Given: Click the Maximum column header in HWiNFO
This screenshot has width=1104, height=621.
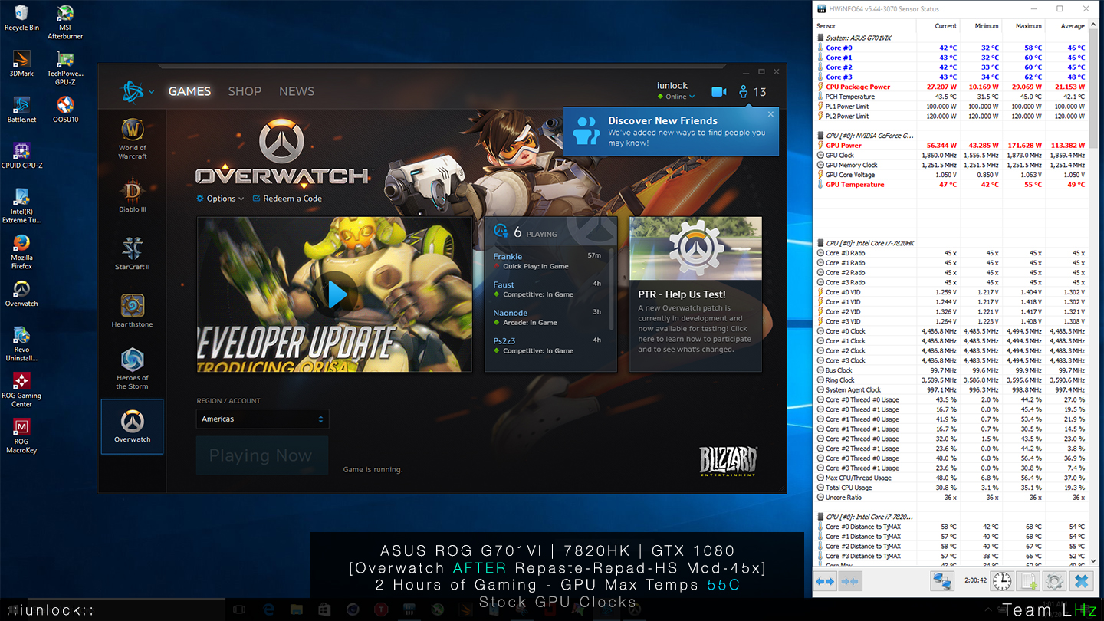Looking at the screenshot, I should (x=1023, y=25).
